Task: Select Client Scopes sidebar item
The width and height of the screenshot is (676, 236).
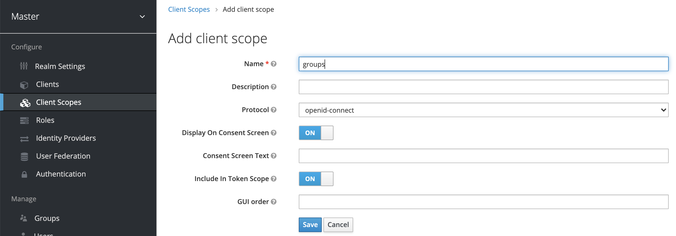Action: pyautogui.click(x=78, y=102)
